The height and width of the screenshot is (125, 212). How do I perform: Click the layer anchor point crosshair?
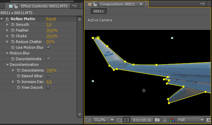tap(144, 91)
